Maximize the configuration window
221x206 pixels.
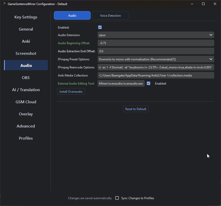pos(203,4)
